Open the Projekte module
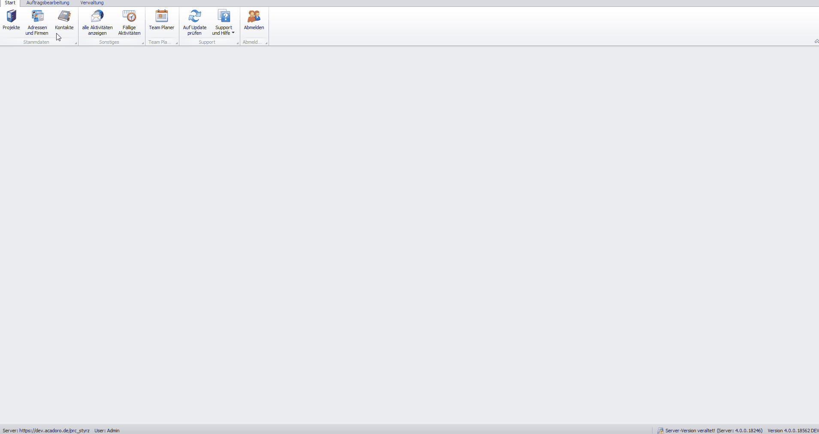The width and height of the screenshot is (819, 434). click(11, 21)
